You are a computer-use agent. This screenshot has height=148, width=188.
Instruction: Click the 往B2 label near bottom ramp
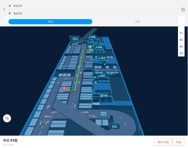(x=114, y=127)
